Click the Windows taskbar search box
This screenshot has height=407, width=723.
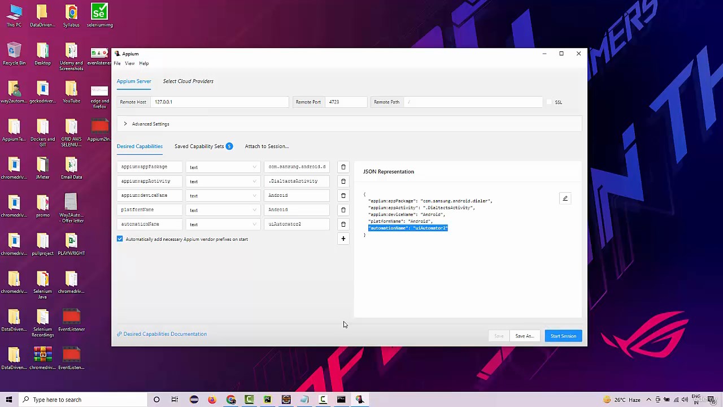coord(82,400)
